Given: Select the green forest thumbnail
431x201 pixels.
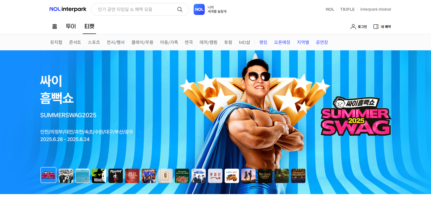Looking at the screenshot, I should pyautogui.click(x=282, y=176).
